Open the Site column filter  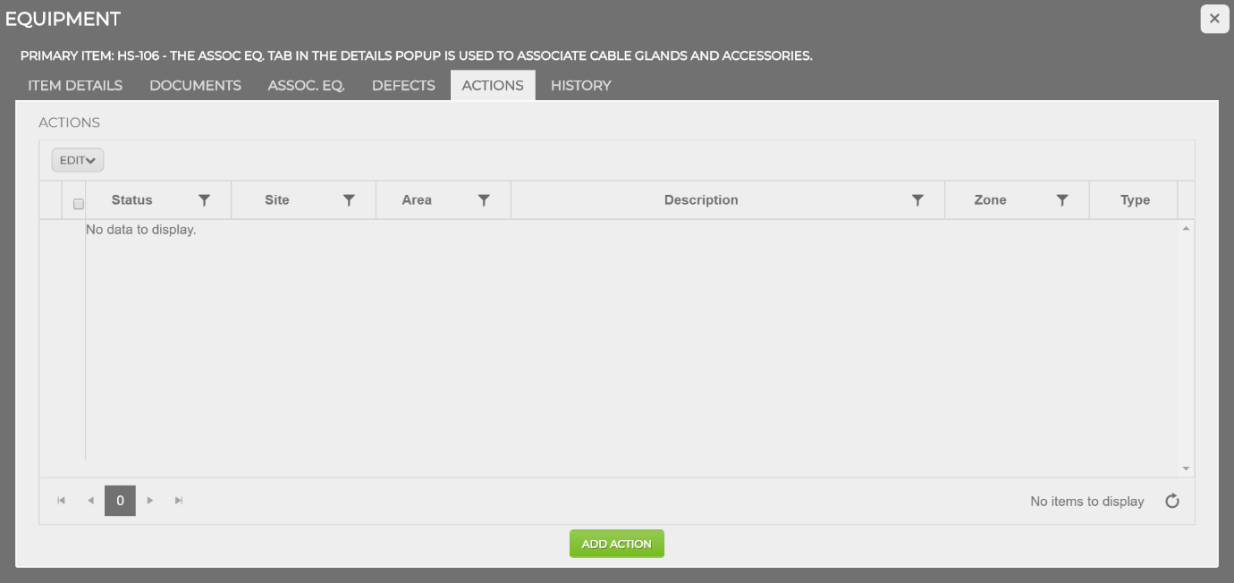pos(349,199)
